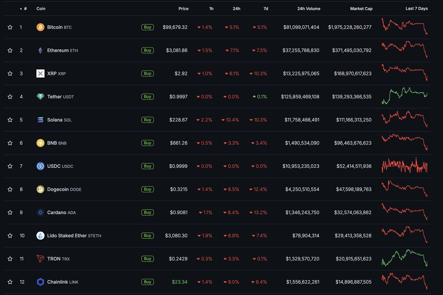Open the Ethereum ETH coin page

tap(63, 50)
